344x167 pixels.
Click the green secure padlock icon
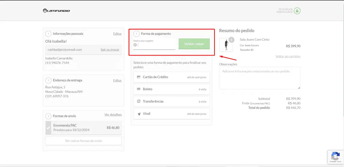point(297,11)
